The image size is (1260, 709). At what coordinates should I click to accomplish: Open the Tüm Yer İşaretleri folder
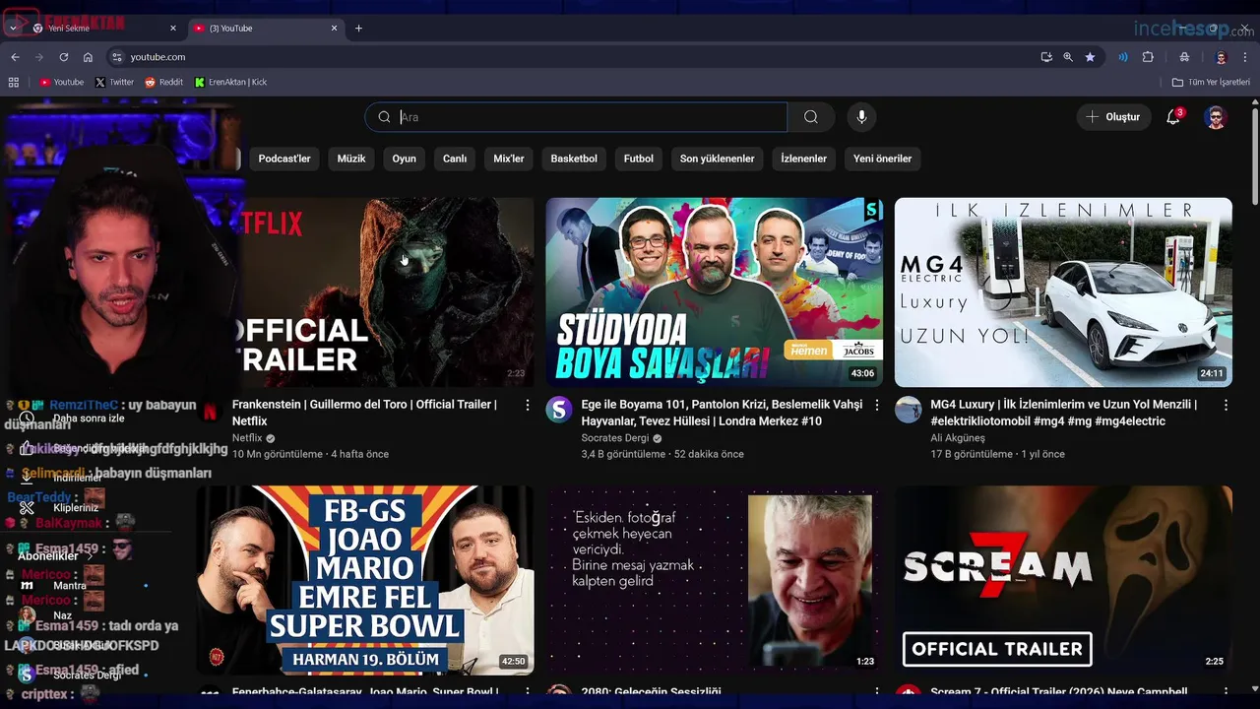coord(1211,82)
